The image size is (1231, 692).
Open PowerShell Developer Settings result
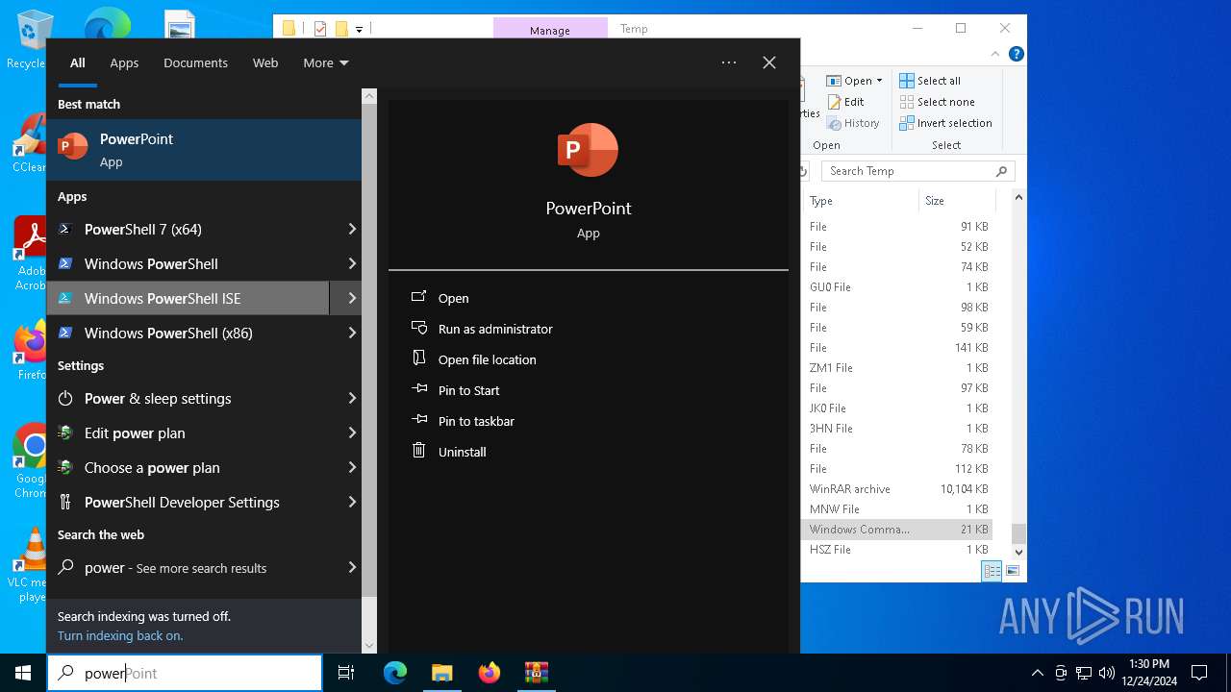188,502
